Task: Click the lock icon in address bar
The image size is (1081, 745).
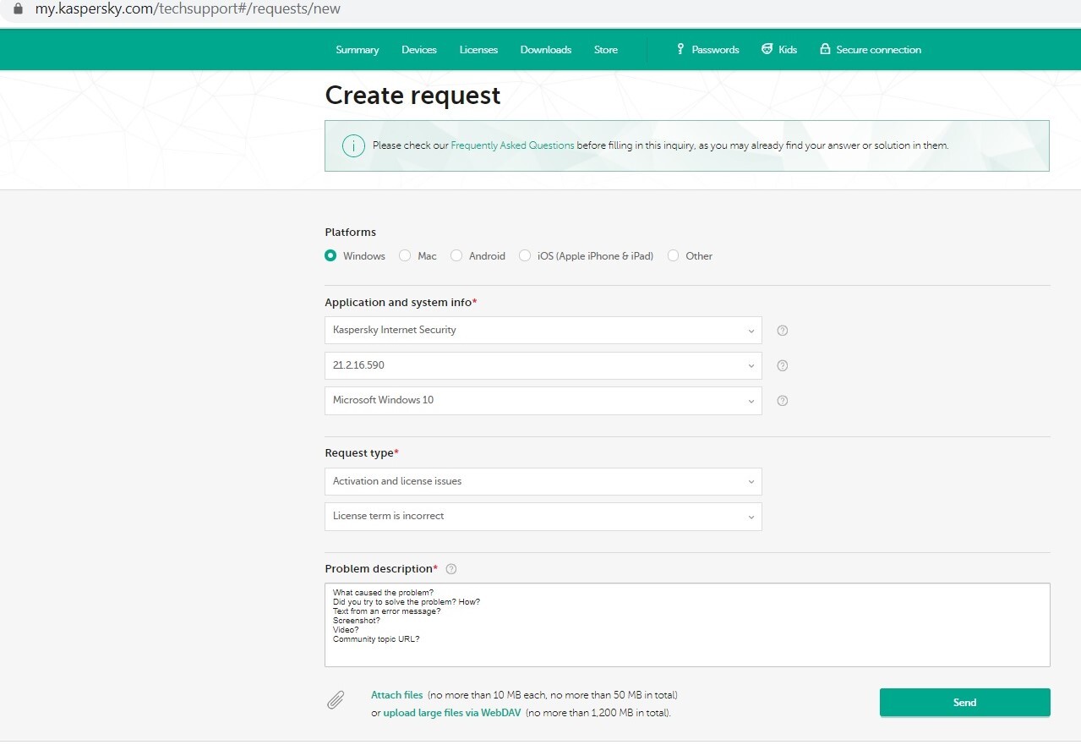Action: [x=18, y=10]
